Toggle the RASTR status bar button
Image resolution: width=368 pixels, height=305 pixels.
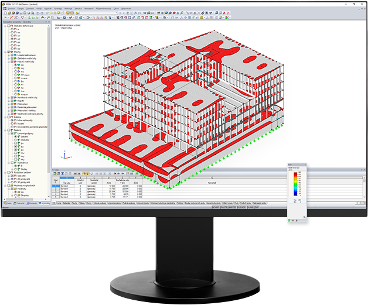tap(224, 207)
